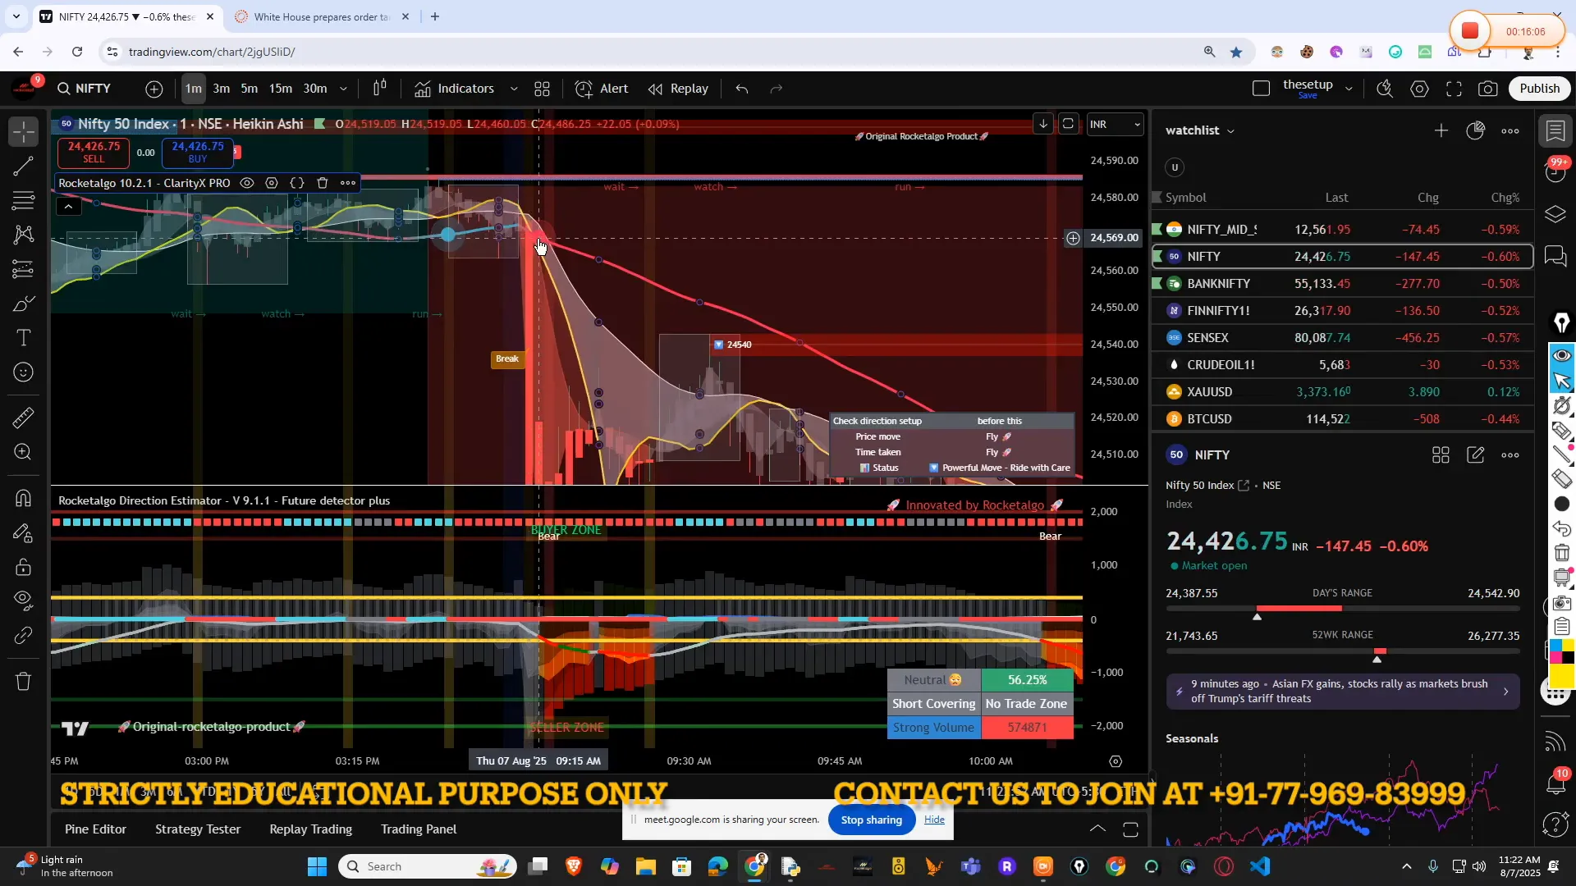Open the INR currency dropdown

coord(1115,125)
